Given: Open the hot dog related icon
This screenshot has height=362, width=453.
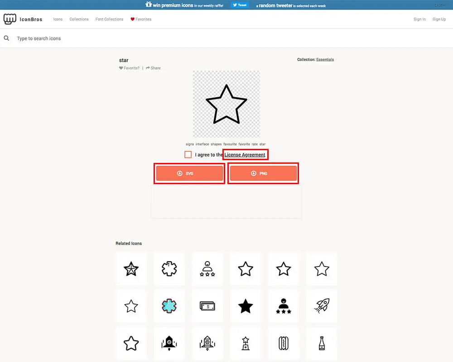Looking at the screenshot, I should (284, 343).
